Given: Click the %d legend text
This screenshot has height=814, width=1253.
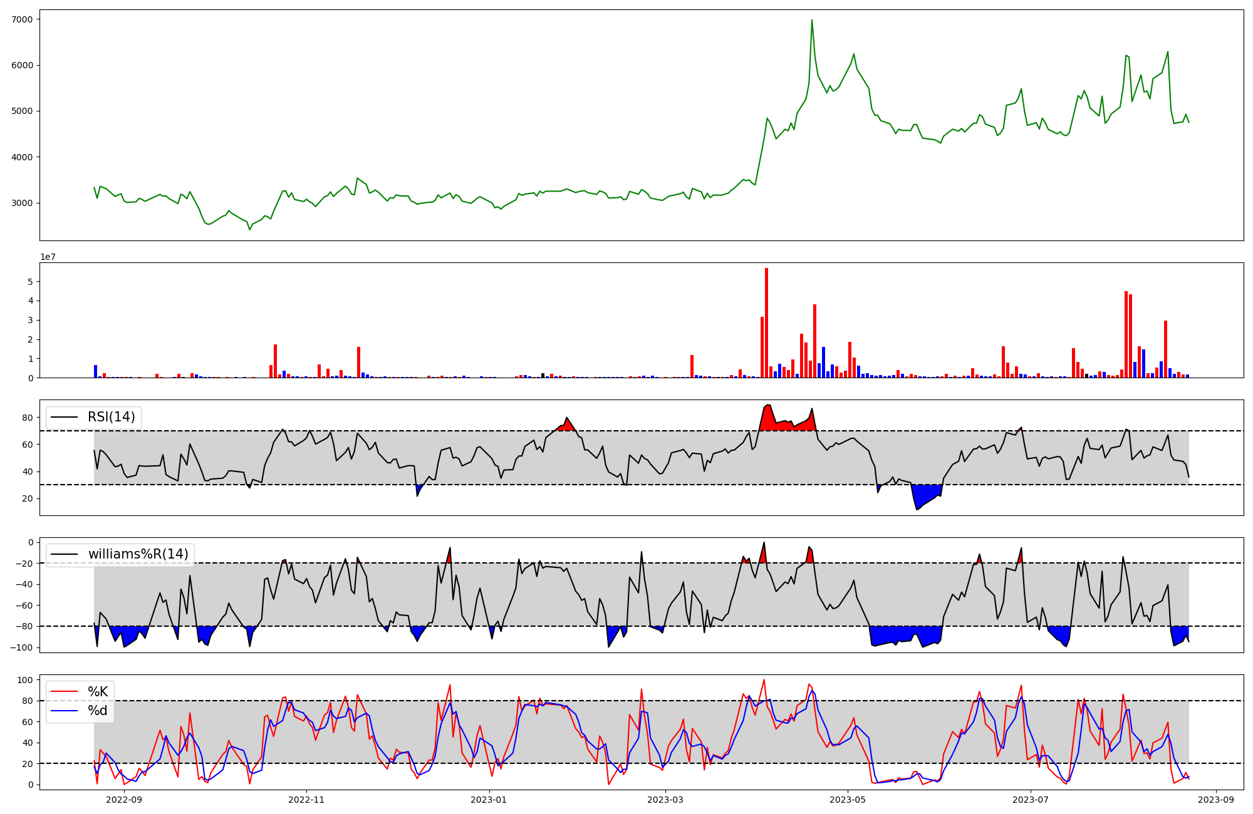Looking at the screenshot, I should 97,711.
